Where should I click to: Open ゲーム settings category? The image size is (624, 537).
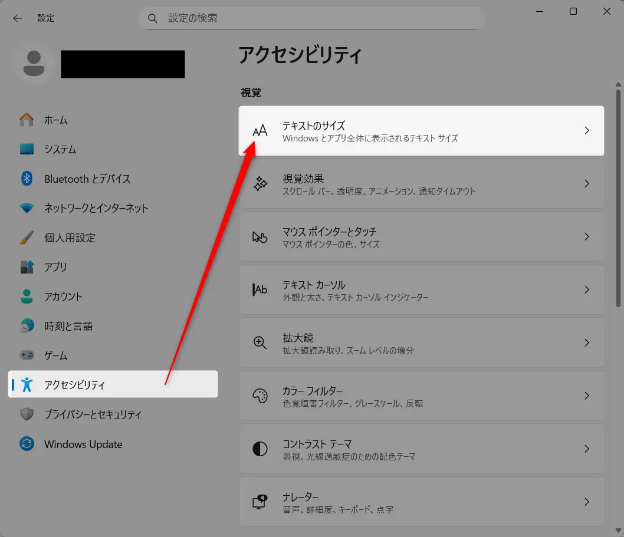coord(113,355)
